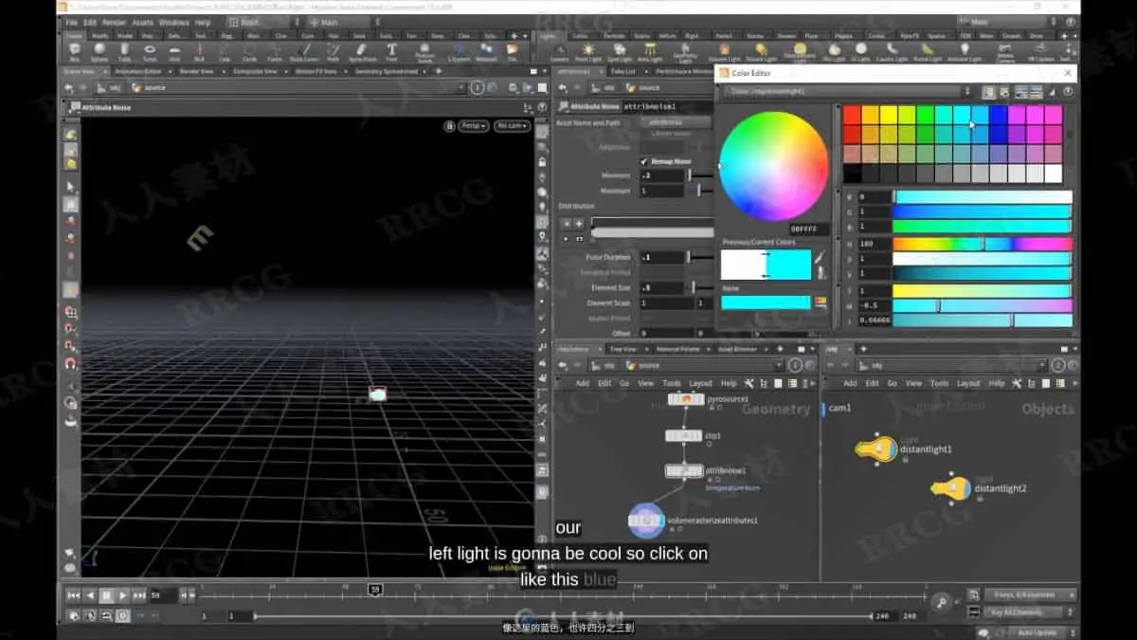Viewport: 1137px width, 640px height.
Task: Add an Ambient Light from the shelf
Action: pyautogui.click(x=965, y=51)
